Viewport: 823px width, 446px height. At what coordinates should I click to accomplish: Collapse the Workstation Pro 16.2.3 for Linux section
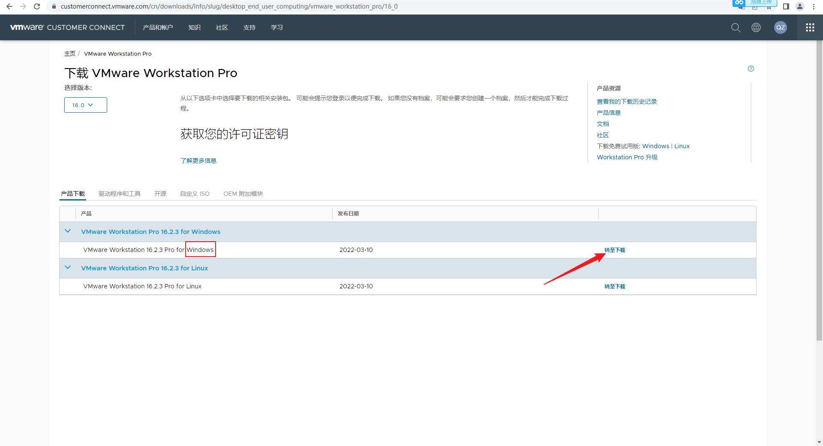tap(67, 267)
